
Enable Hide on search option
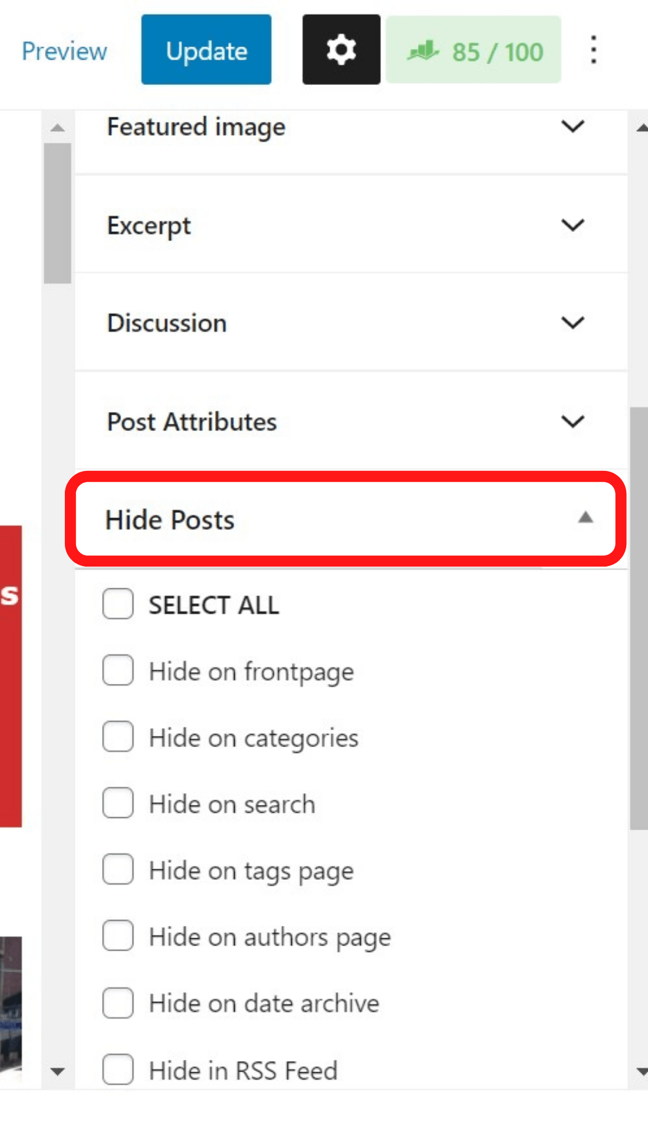pyautogui.click(x=118, y=803)
